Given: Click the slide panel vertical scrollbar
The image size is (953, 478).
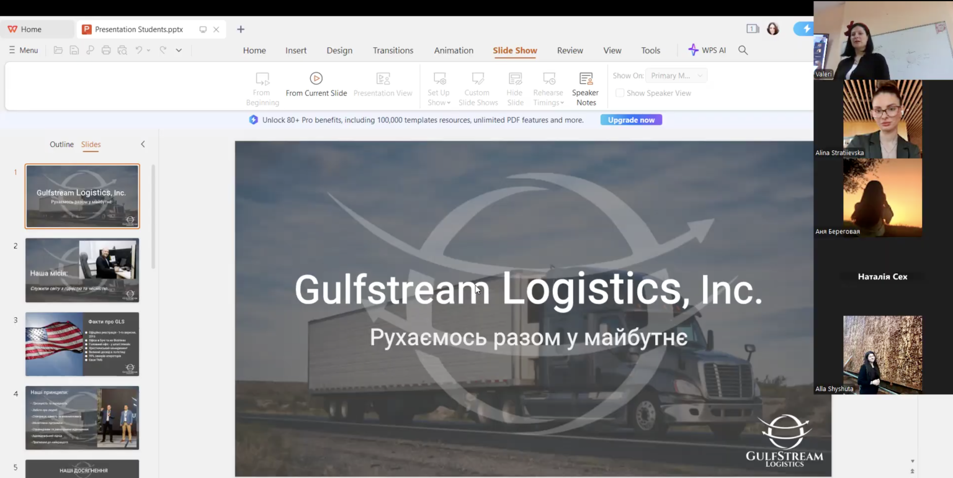Looking at the screenshot, I should pos(153,217).
